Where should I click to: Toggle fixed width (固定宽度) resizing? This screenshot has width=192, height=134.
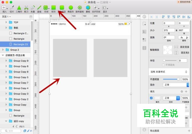tap(176, 47)
